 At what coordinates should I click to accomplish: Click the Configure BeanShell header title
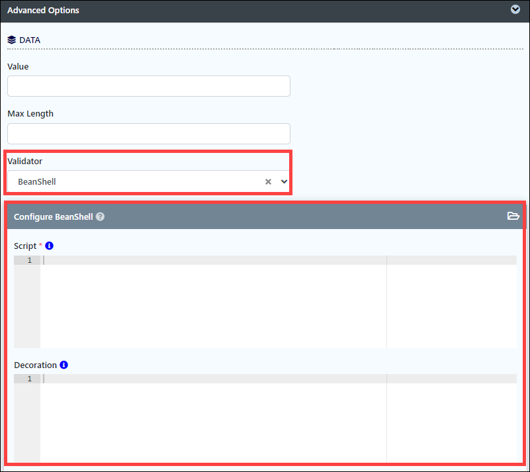tap(54, 216)
